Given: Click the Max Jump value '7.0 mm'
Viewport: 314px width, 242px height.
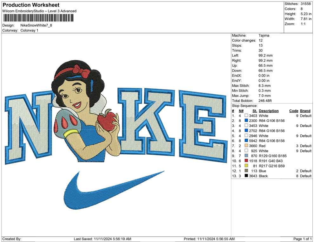Looking at the screenshot, I should pos(265,96).
